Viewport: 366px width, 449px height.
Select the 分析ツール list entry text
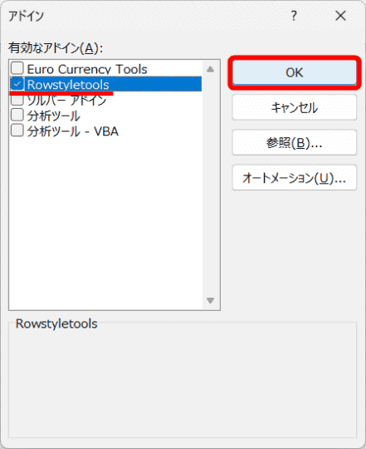(x=53, y=116)
